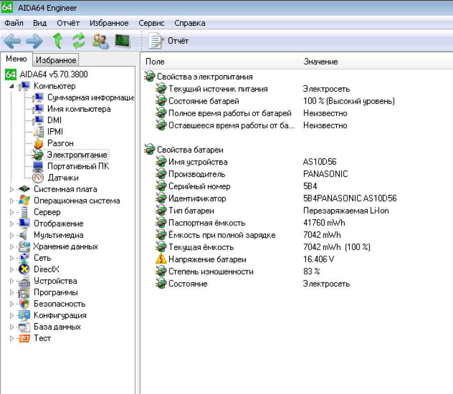Click the gauge icon beside Датчики
The width and height of the screenshot is (453, 394).
coord(38,178)
